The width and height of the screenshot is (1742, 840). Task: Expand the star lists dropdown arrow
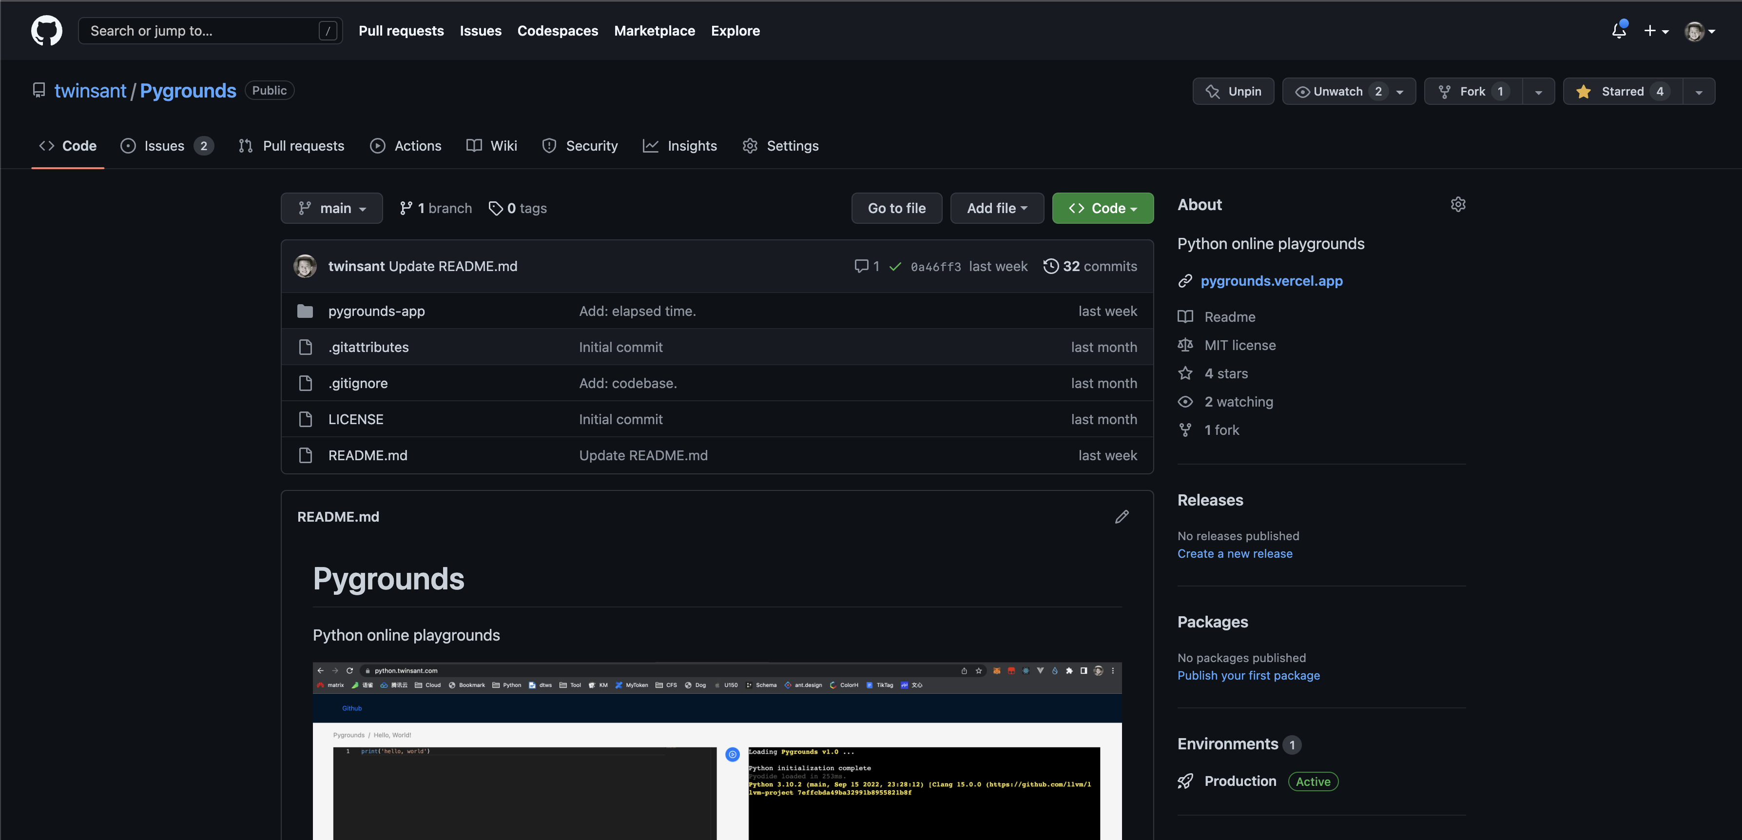click(1699, 91)
